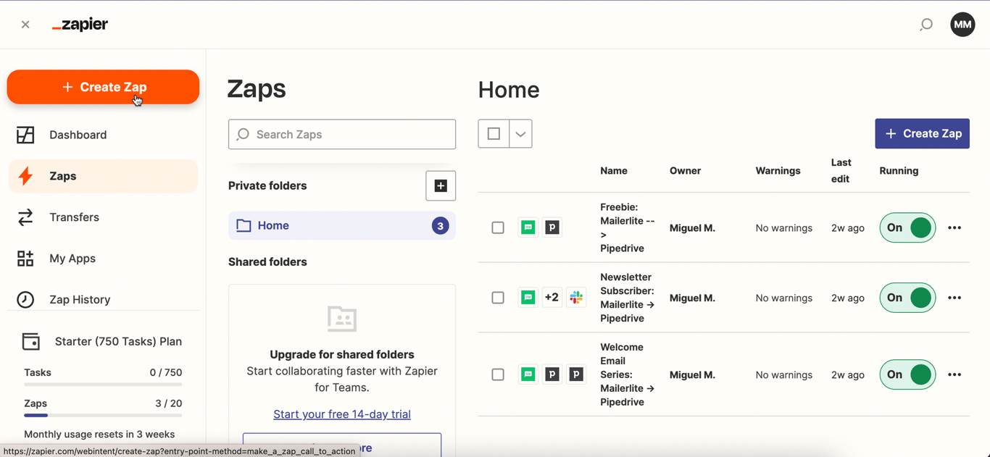Open Dashboard in the sidebar
The image size is (990, 457).
point(103,135)
